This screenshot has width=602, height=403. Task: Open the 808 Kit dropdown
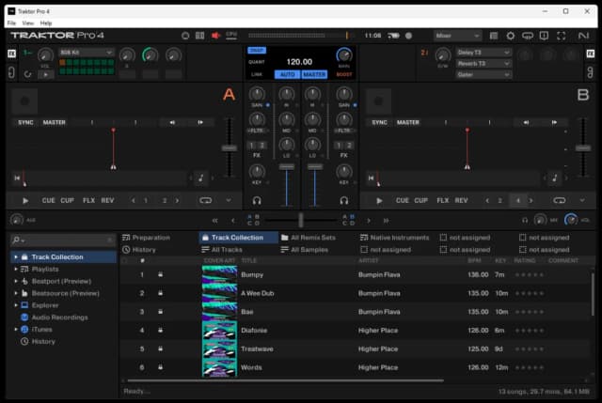[86, 53]
